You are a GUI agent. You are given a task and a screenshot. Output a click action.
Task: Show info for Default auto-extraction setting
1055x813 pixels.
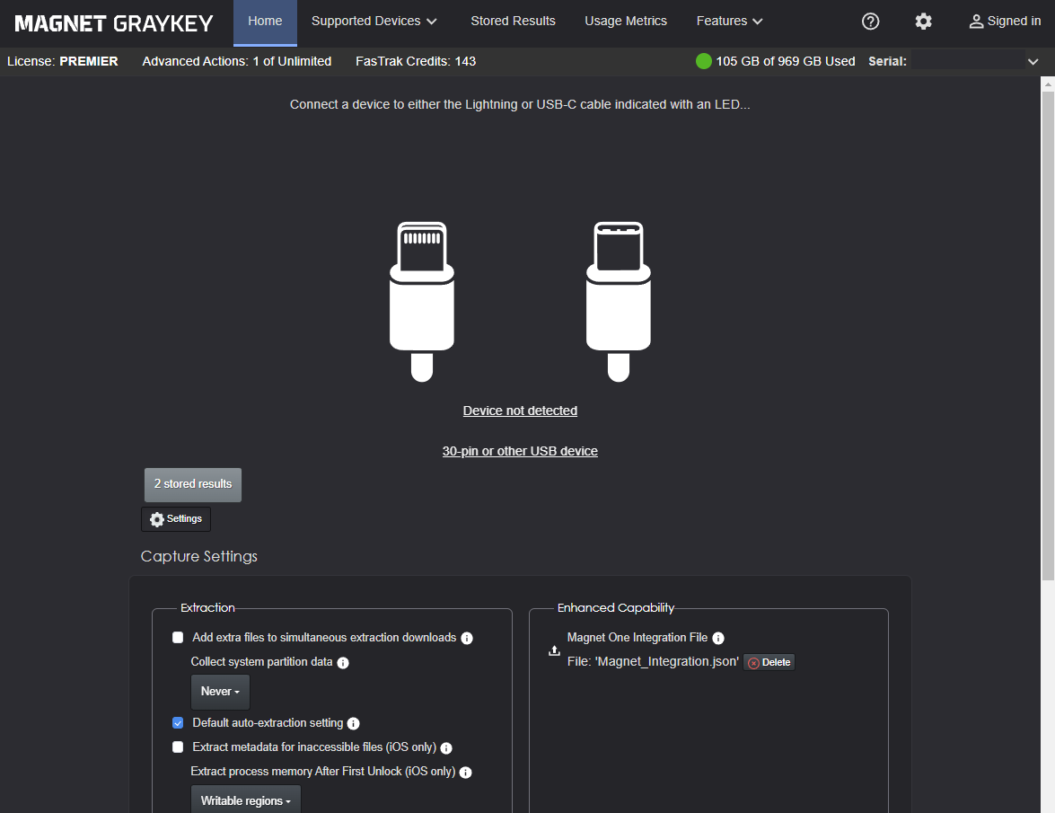tap(353, 723)
